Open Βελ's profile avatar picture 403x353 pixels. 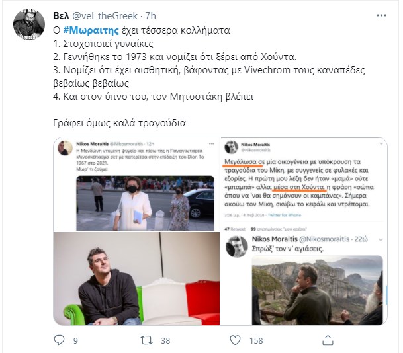point(29,24)
